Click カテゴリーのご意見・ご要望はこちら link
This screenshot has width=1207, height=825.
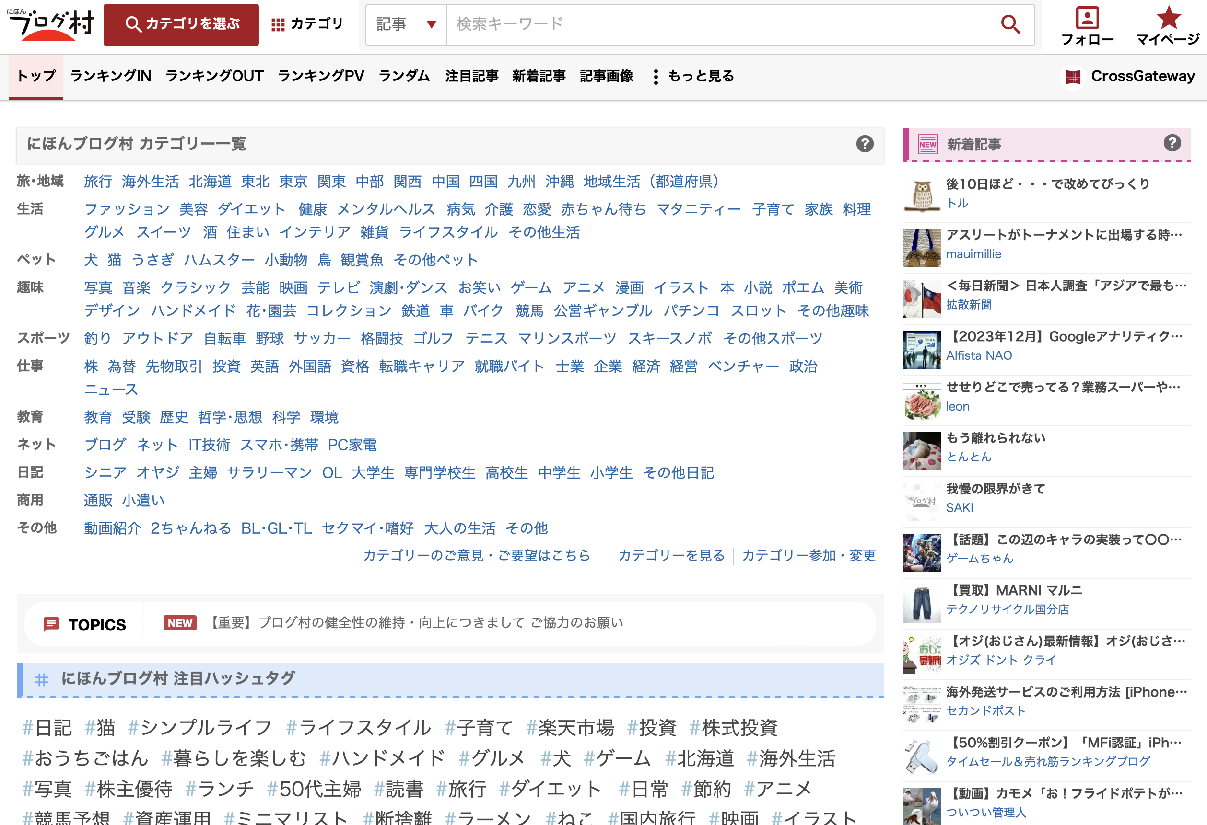tap(477, 555)
